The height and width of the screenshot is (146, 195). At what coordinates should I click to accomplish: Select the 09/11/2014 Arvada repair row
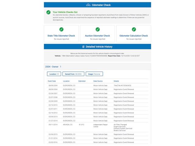(97, 127)
